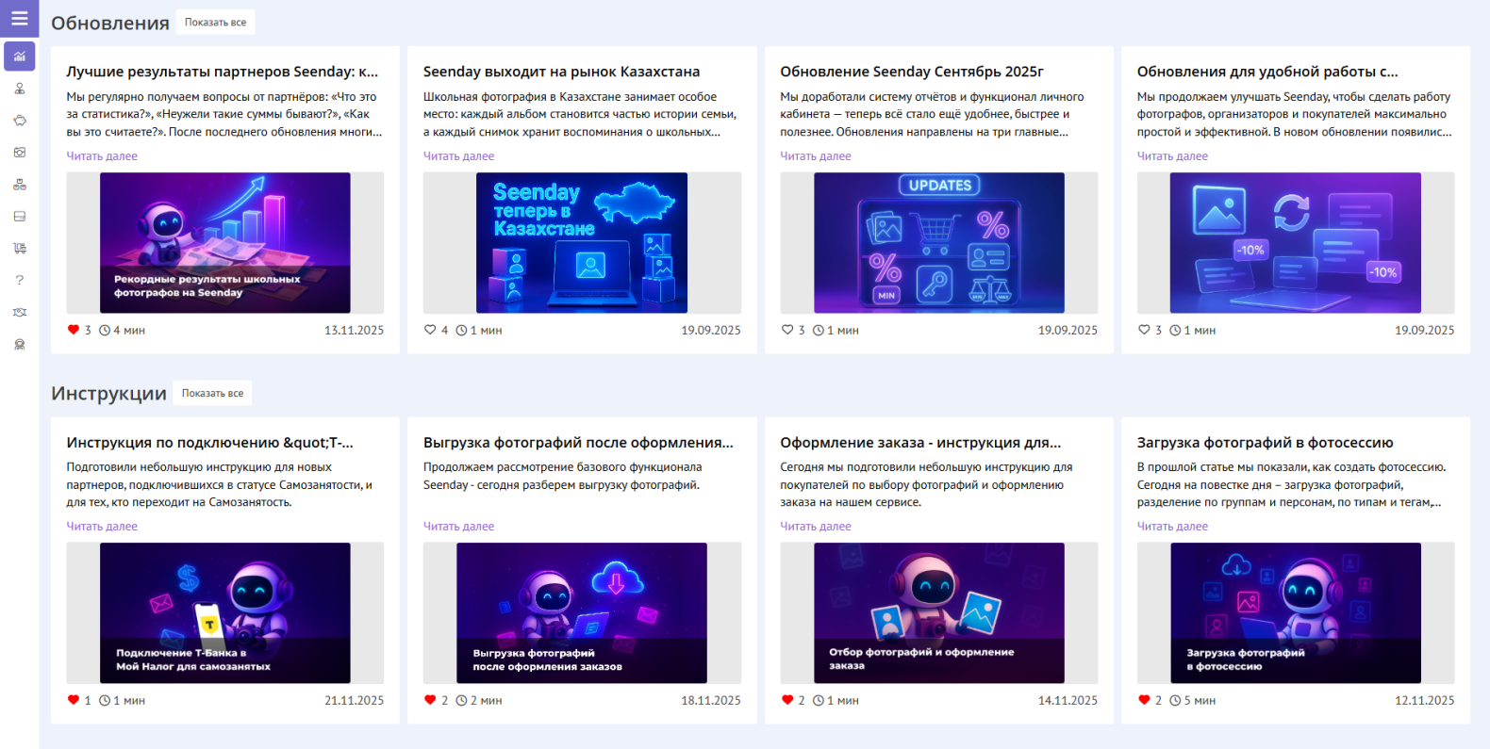Click 'Показать все' next to Инструкции
The image size is (1490, 749).
[212, 393]
